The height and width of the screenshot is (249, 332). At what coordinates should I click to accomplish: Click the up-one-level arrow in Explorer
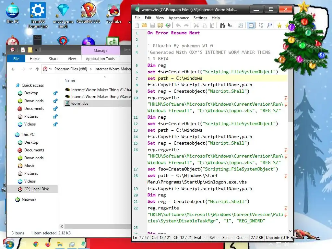pyautogui.click(x=37, y=69)
